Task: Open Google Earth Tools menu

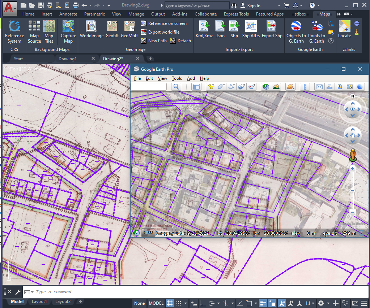Action: [x=177, y=78]
